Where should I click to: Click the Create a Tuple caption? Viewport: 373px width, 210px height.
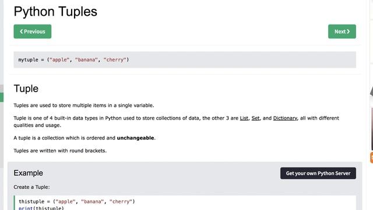pyautogui.click(x=31, y=187)
